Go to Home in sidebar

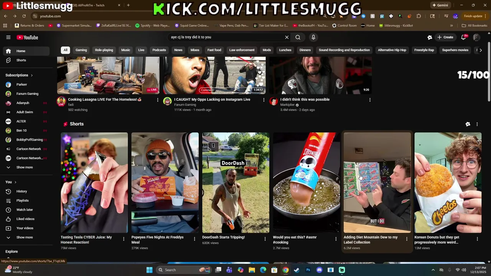click(25, 51)
